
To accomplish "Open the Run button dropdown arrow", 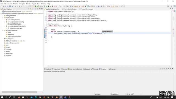I will [46, 6].
